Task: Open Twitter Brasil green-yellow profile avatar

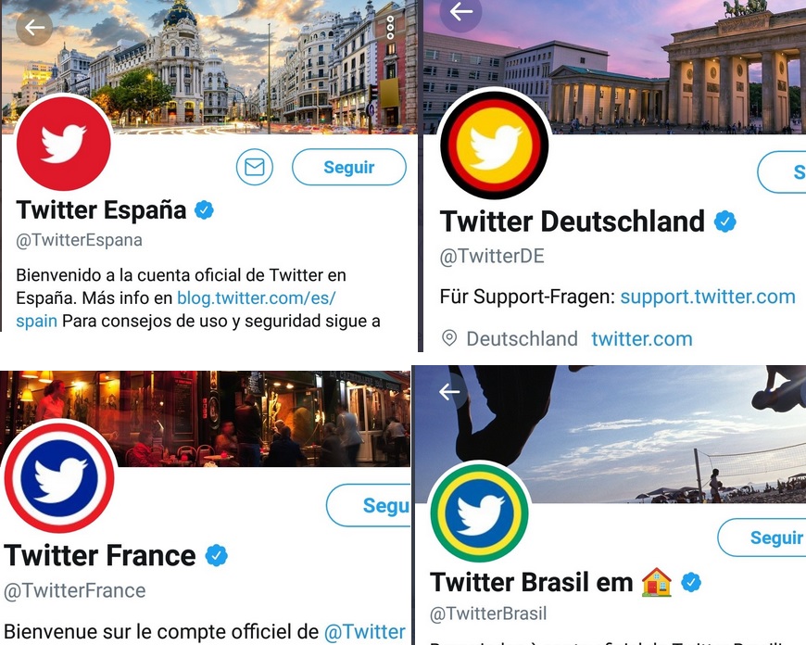Action: click(x=479, y=513)
